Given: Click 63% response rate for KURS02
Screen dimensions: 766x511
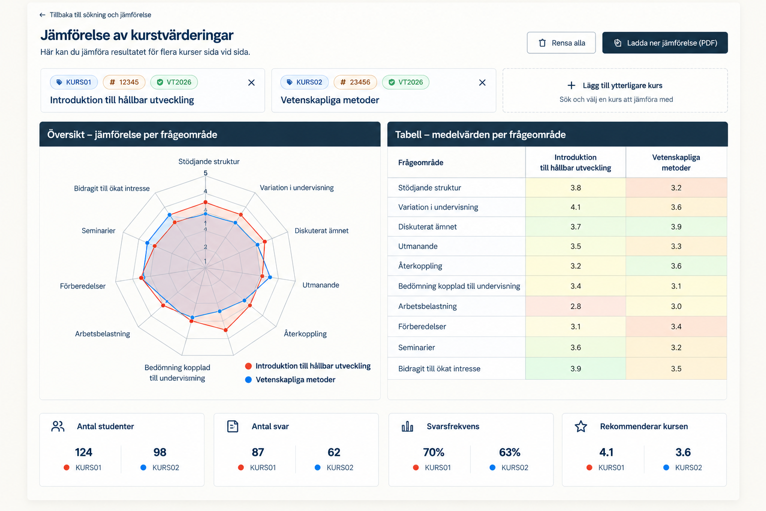Looking at the screenshot, I should (510, 453).
